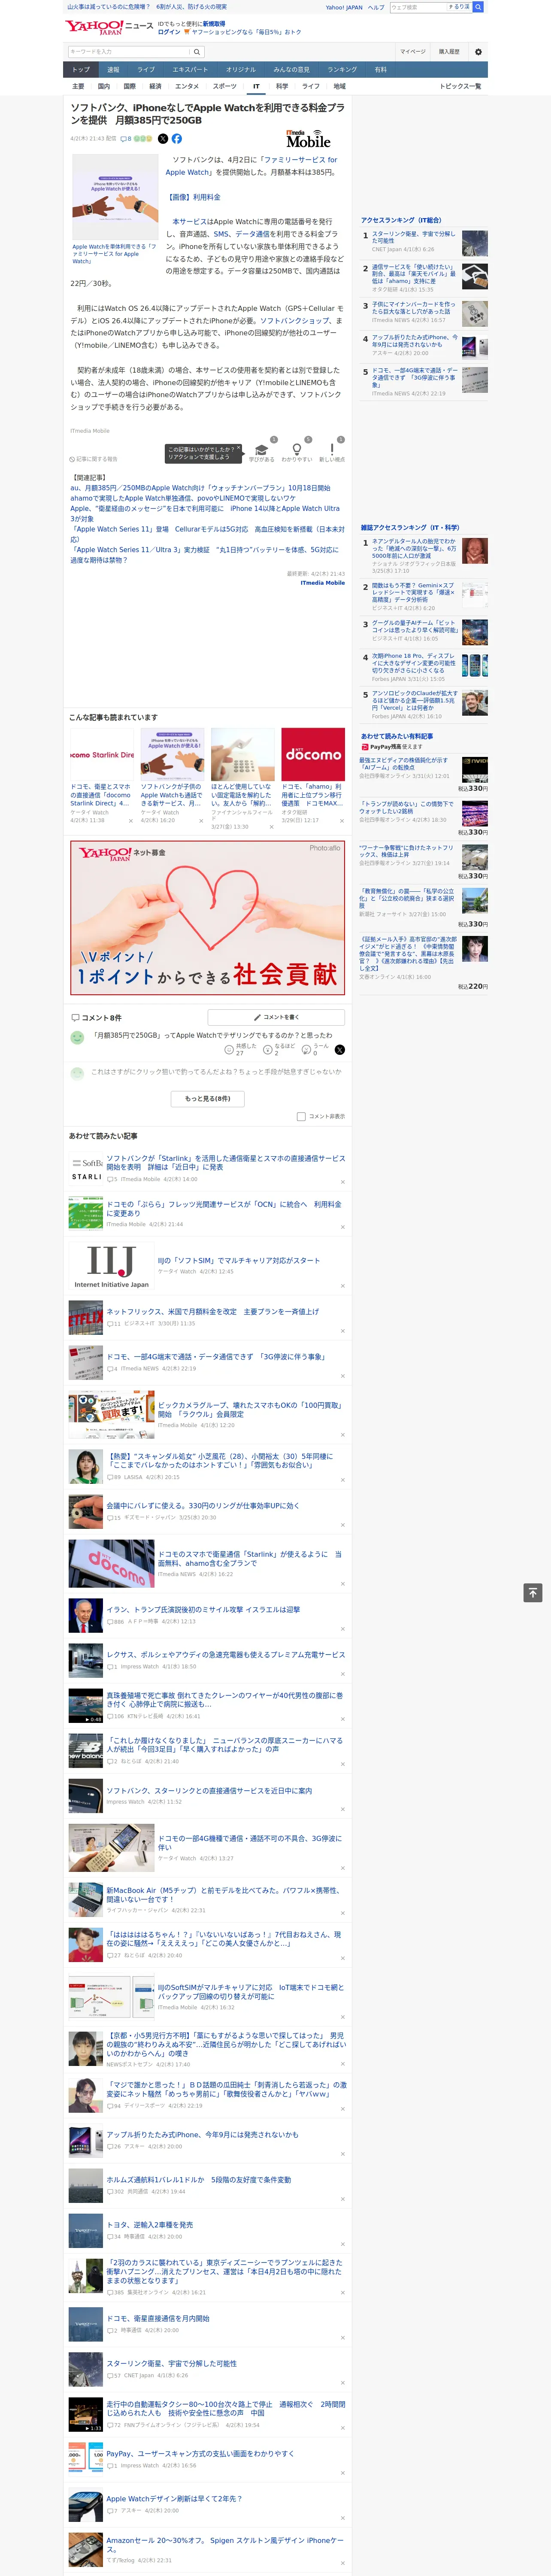Image resolution: width=551 pixels, height=2576 pixels.
Task: Open the 【画像】利用料金 link
Action: pos(194,197)
